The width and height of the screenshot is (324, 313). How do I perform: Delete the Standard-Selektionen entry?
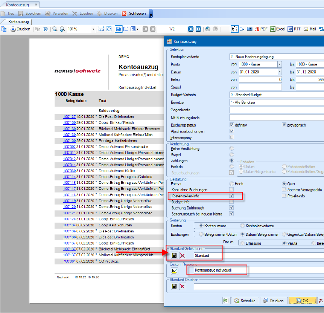pos(183,255)
